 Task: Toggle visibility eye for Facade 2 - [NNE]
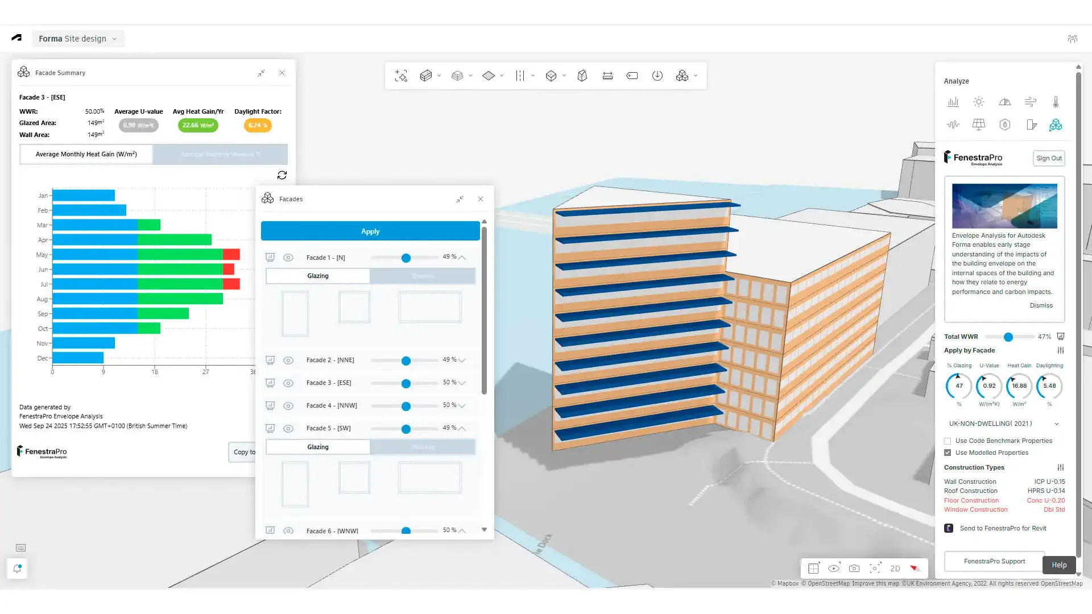(288, 360)
